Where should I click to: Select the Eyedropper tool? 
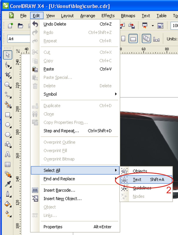click(x=8, y=184)
